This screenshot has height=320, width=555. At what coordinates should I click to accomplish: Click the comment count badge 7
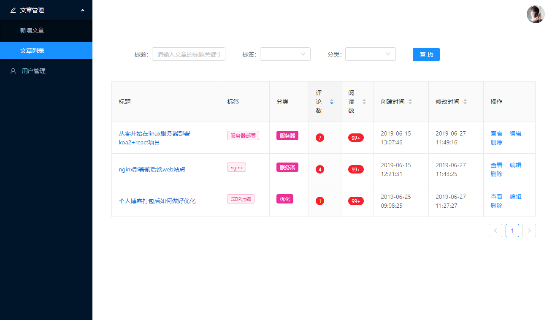[x=320, y=138]
